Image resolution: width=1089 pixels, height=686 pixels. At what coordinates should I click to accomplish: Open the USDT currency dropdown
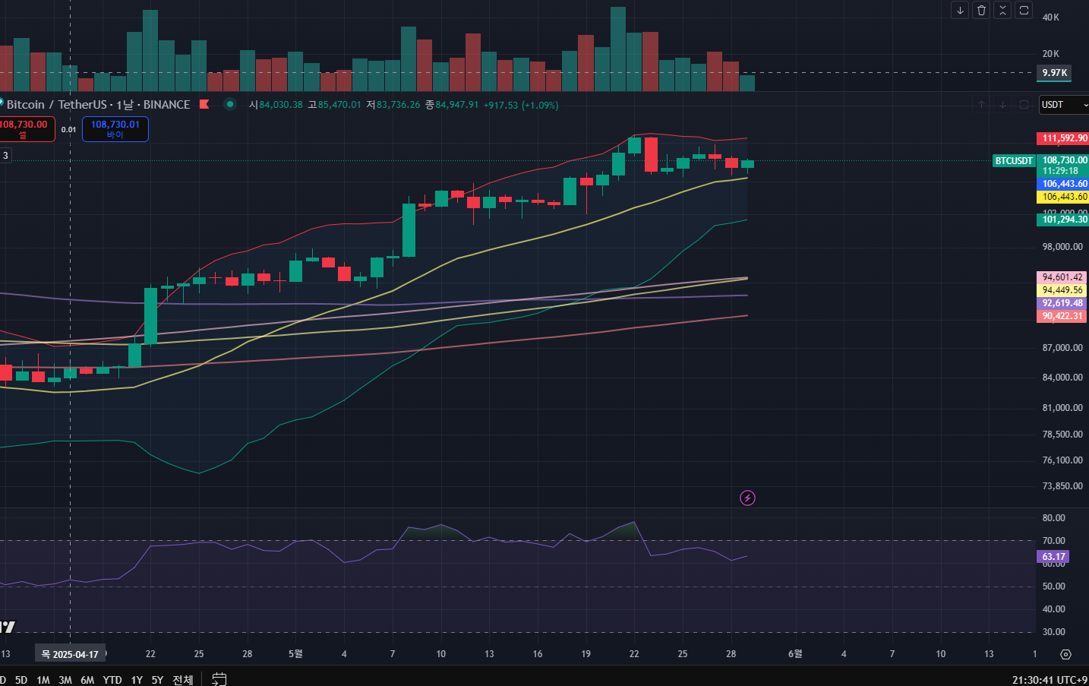pyautogui.click(x=1063, y=105)
